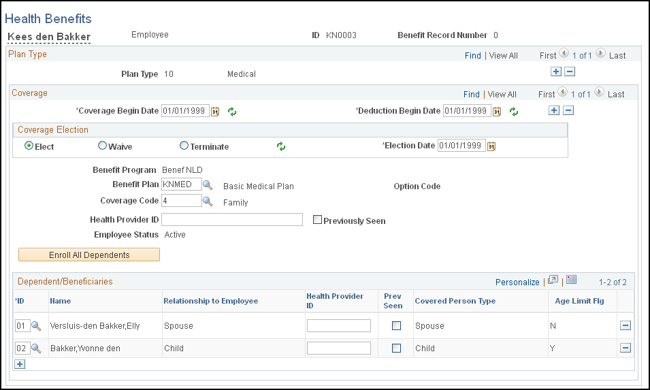Click refresh icon next to Deduction Begin Date

click(x=514, y=112)
